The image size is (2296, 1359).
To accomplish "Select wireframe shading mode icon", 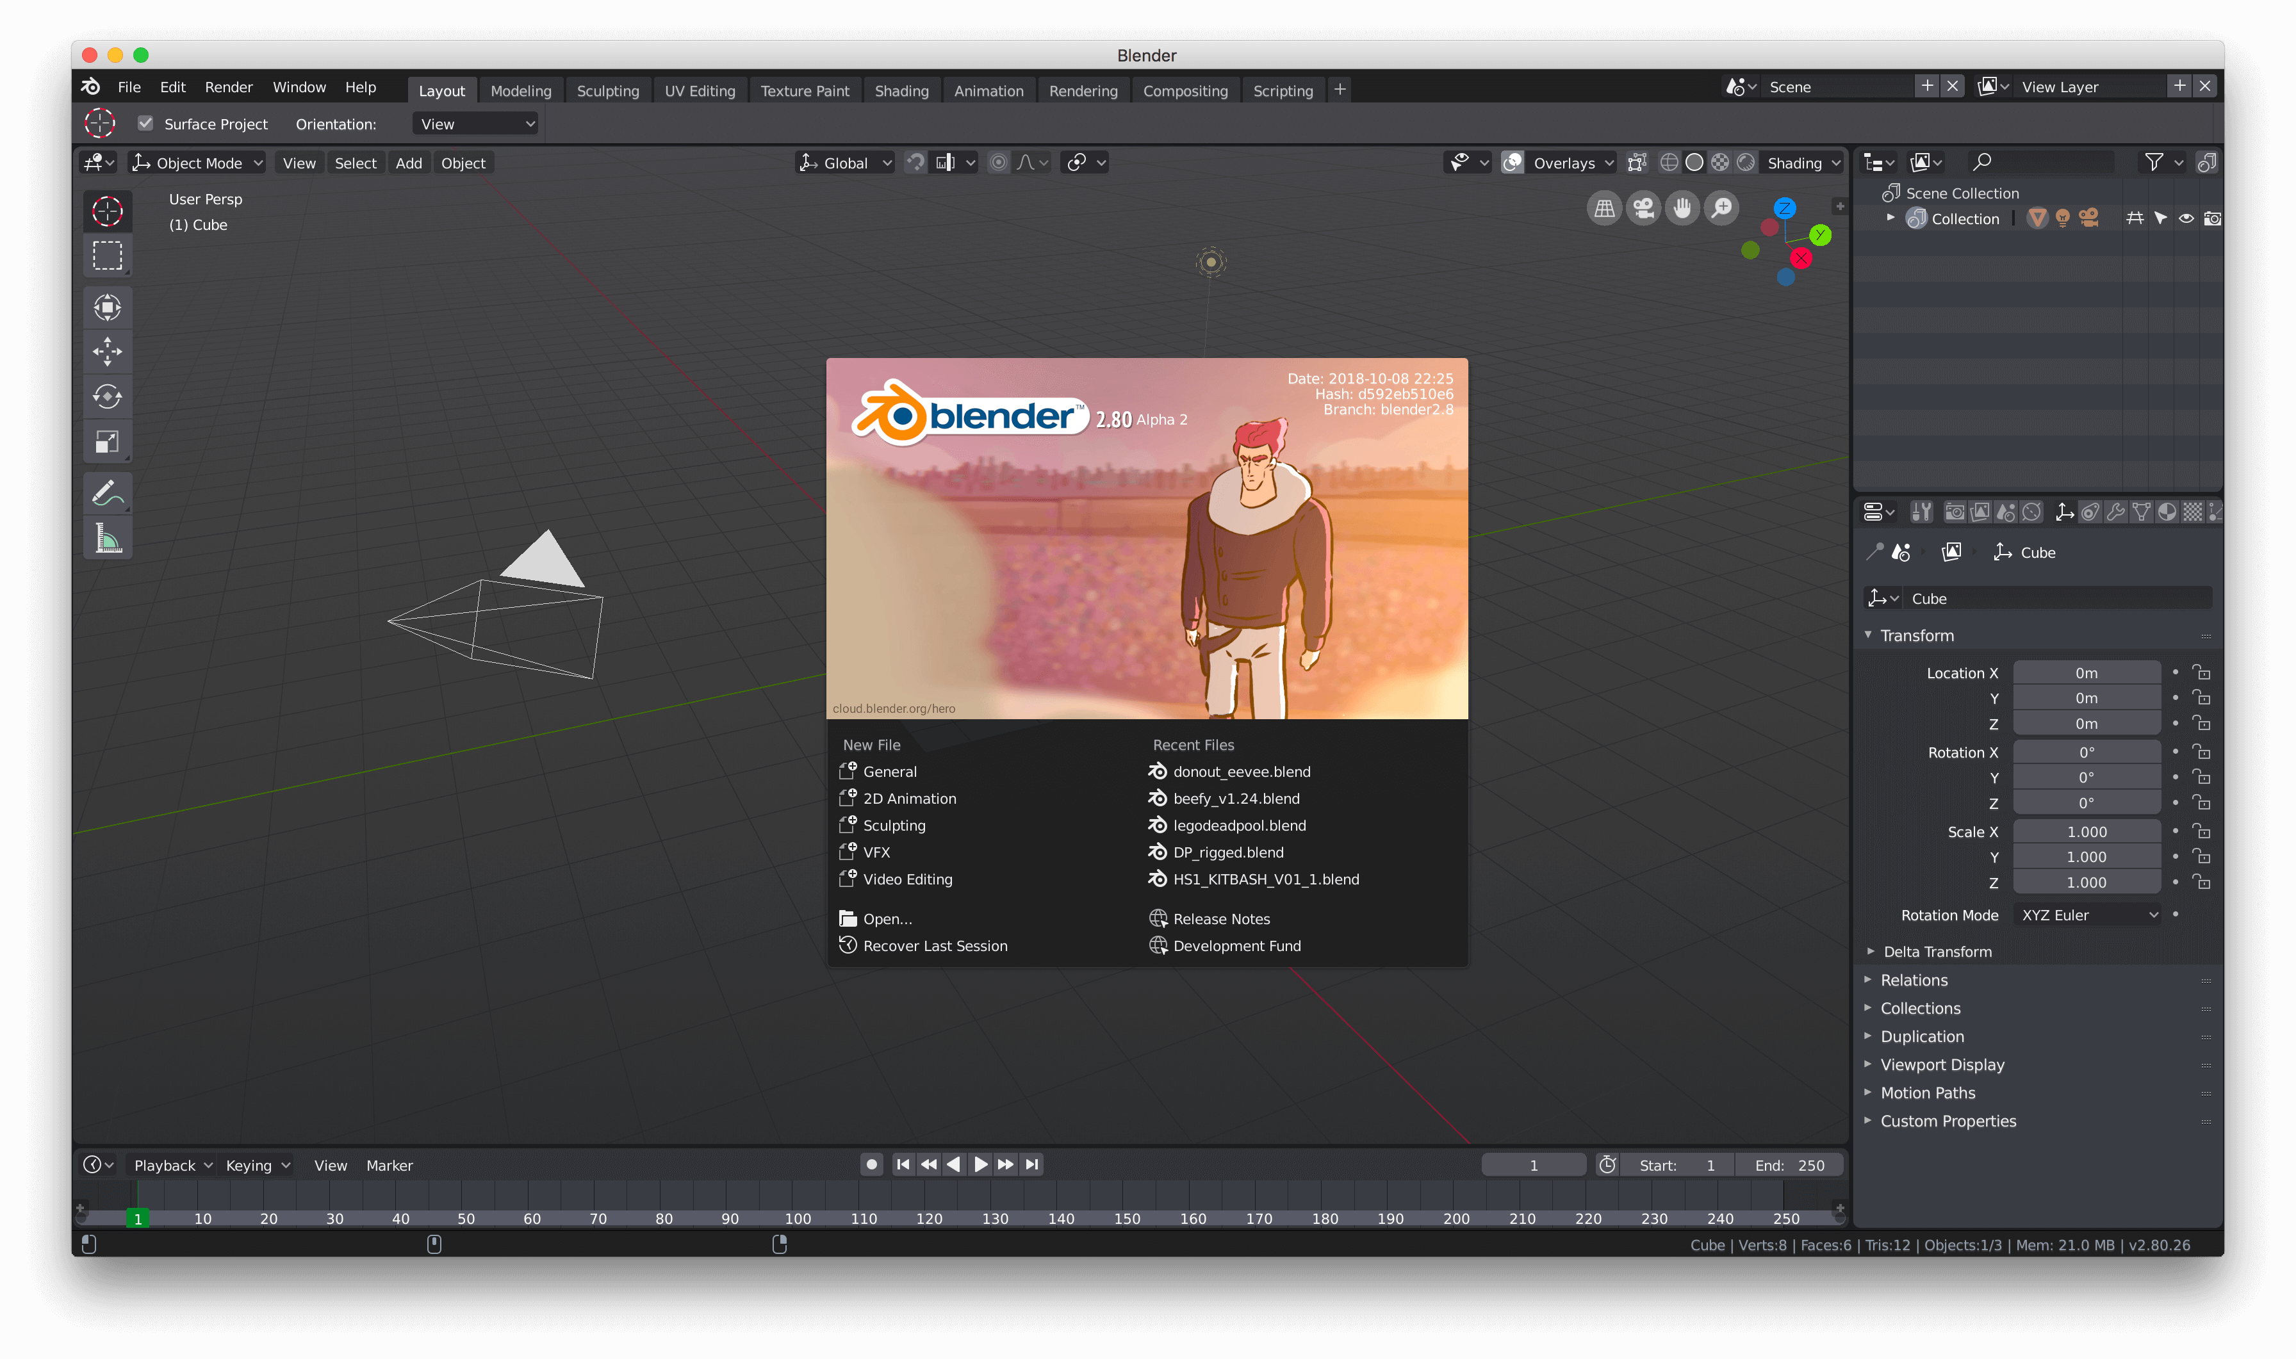I will 1669,163.
